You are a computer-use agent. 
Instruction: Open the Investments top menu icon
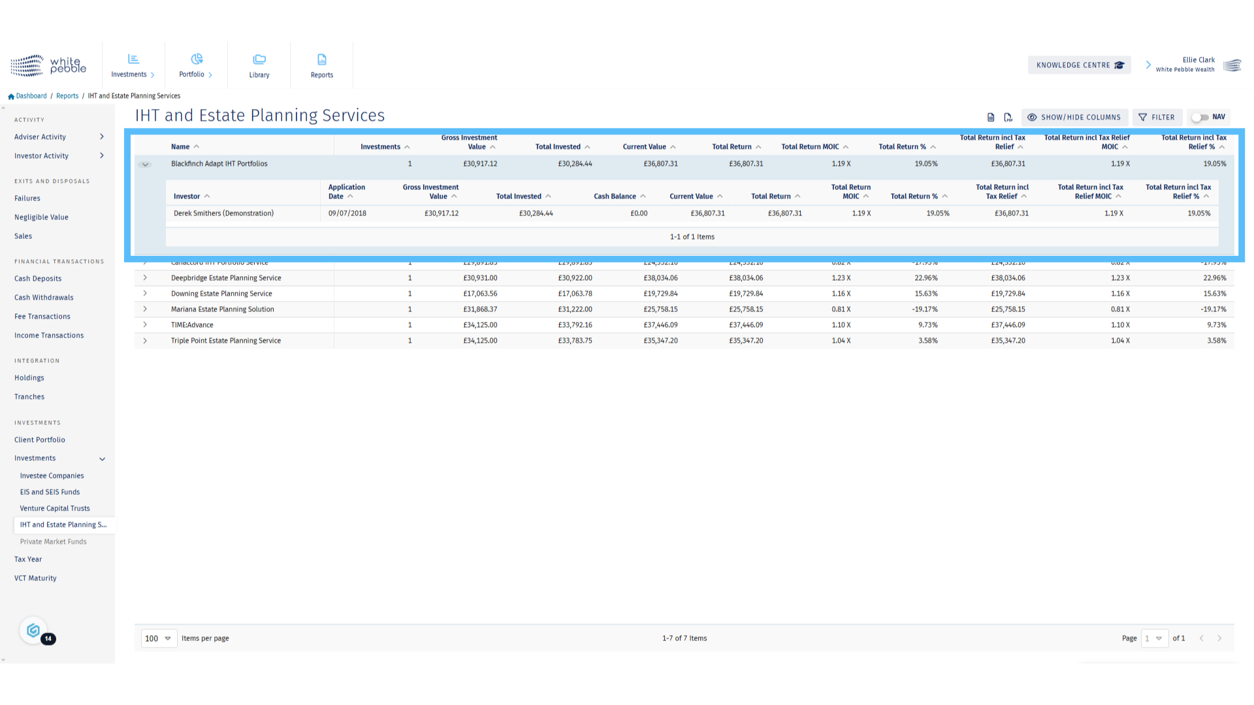pyautogui.click(x=133, y=59)
